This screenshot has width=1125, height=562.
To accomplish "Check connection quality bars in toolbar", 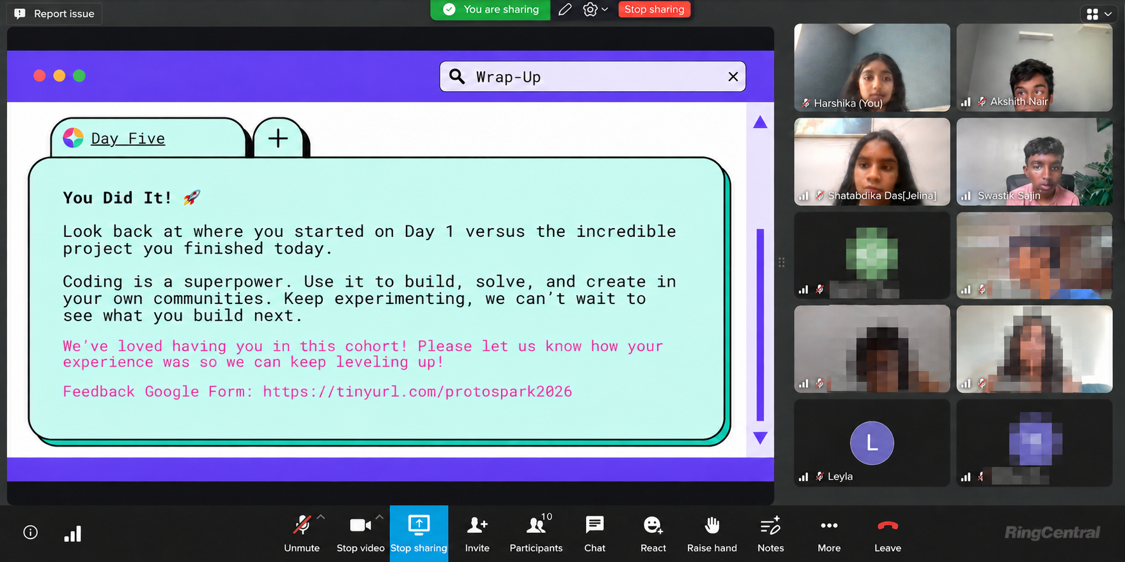I will click(x=72, y=533).
